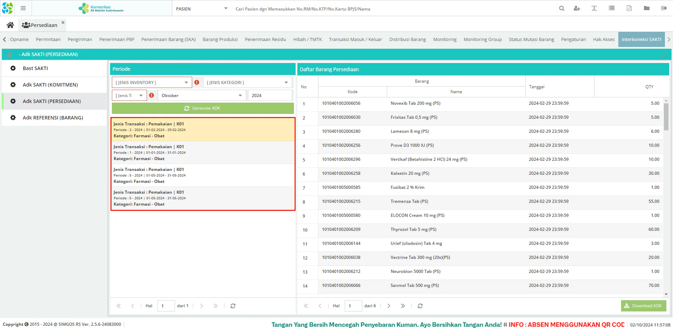673x330 pixels.
Task: Open the Oktober month dropdown
Action: (x=202, y=96)
